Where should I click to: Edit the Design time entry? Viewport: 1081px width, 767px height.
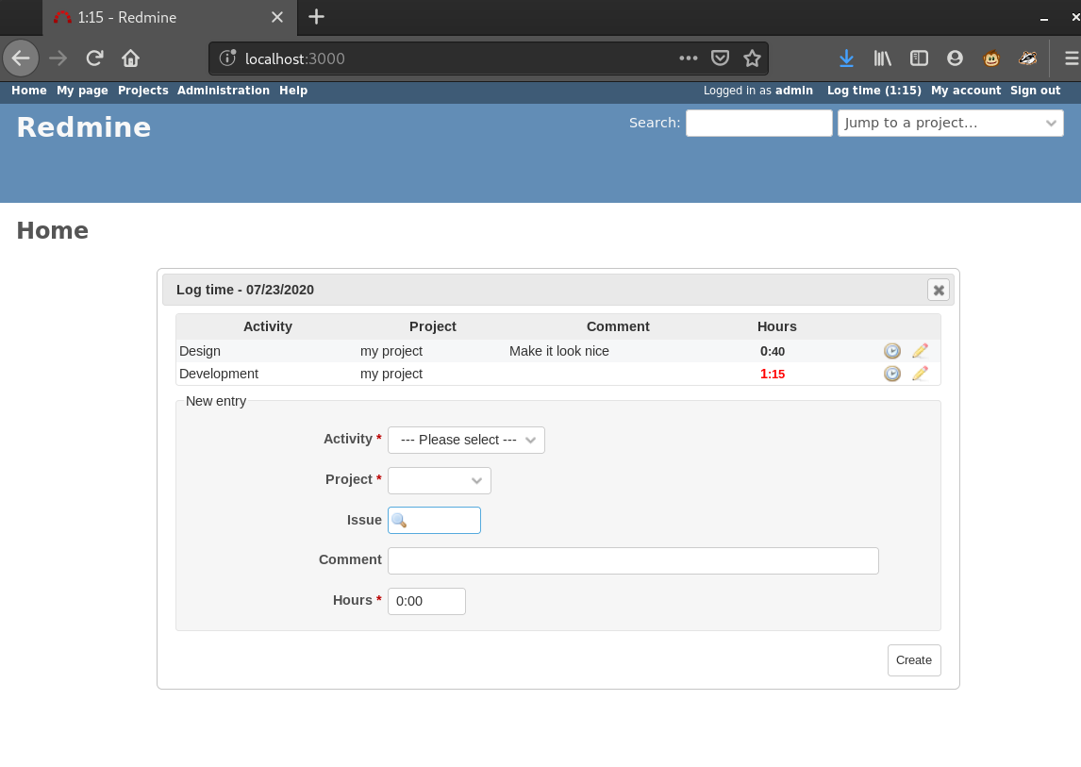[920, 351]
